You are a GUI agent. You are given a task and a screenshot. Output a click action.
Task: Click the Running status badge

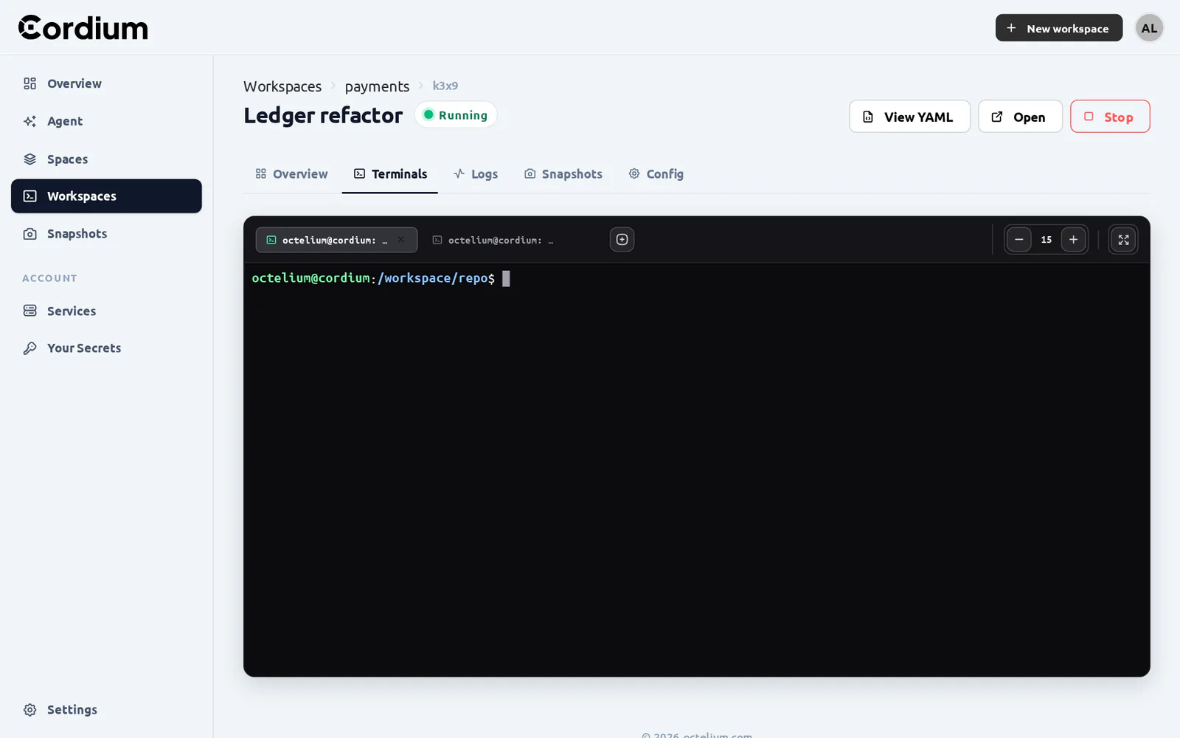[456, 115]
